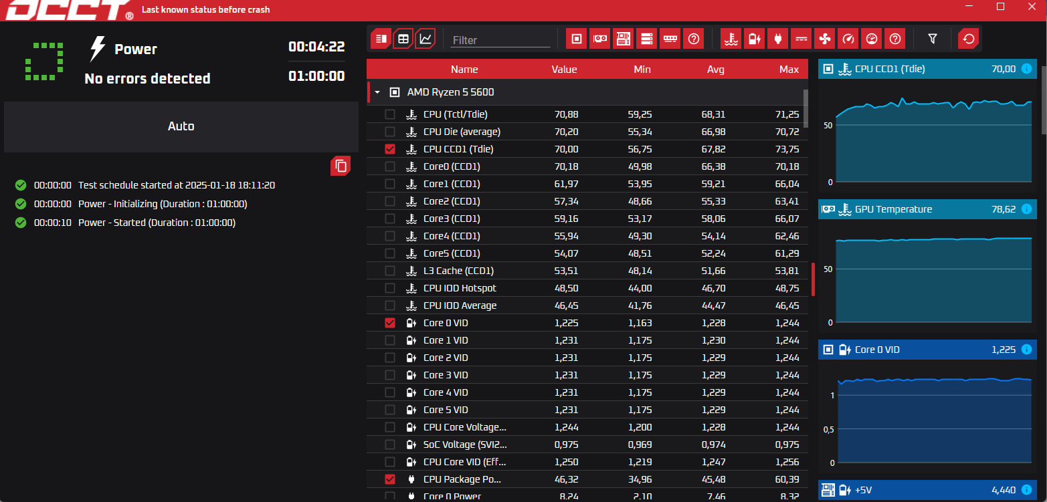1047x502 pixels.
Task: Open info for the Core 0 VID graph
Action: [x=1027, y=350]
